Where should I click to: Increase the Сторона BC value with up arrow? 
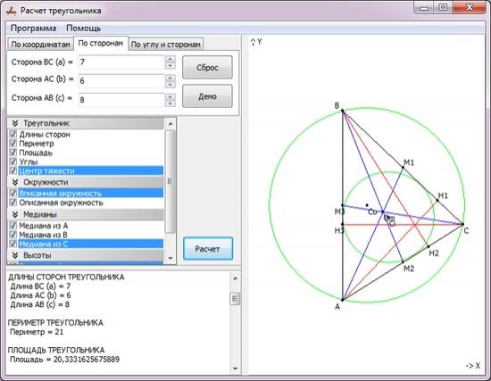[x=170, y=59]
